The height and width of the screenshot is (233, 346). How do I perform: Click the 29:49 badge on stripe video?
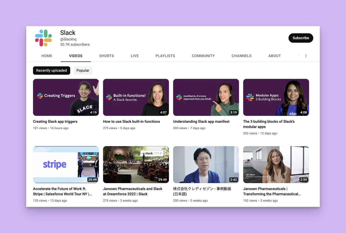92,180
